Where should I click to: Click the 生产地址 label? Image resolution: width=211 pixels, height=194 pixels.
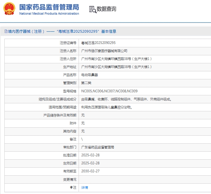click(70, 67)
